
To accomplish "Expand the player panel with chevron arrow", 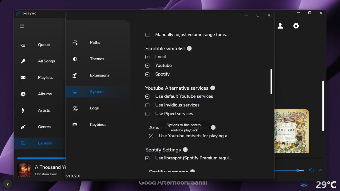I will [x=320, y=170].
